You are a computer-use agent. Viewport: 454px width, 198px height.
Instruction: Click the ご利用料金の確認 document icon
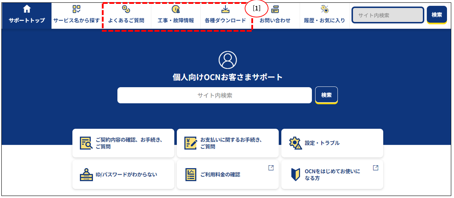(x=191, y=175)
